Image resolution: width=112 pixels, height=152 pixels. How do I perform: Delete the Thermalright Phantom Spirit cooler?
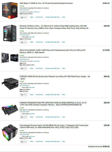pyautogui.click(x=31, y=141)
